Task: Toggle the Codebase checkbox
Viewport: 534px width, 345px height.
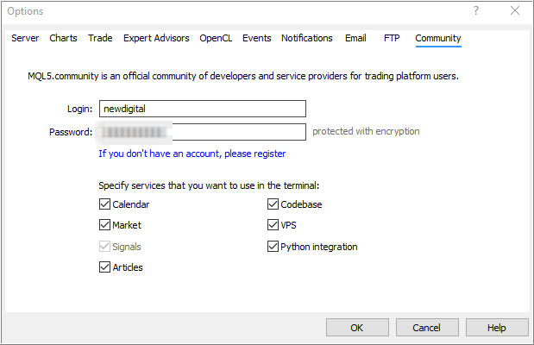Action: (273, 205)
